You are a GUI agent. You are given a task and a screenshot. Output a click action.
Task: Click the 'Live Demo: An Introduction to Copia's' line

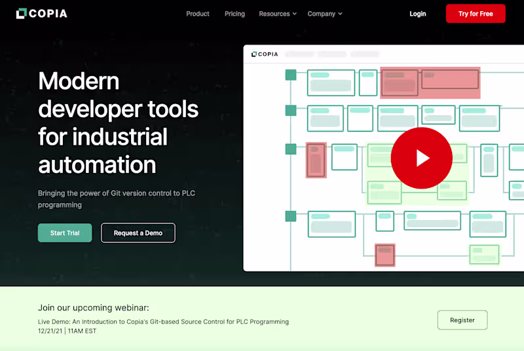pos(163,322)
